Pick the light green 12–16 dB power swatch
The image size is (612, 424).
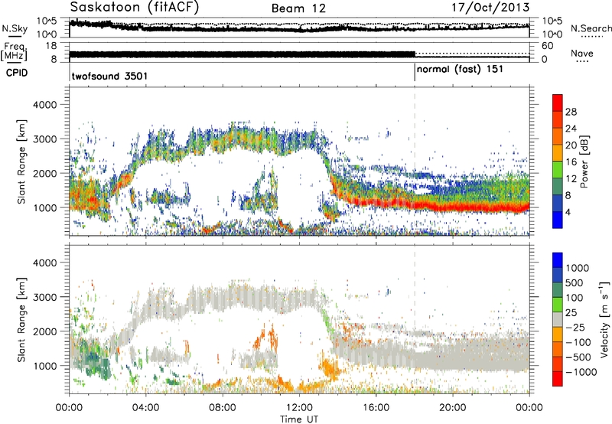pyautogui.click(x=558, y=170)
